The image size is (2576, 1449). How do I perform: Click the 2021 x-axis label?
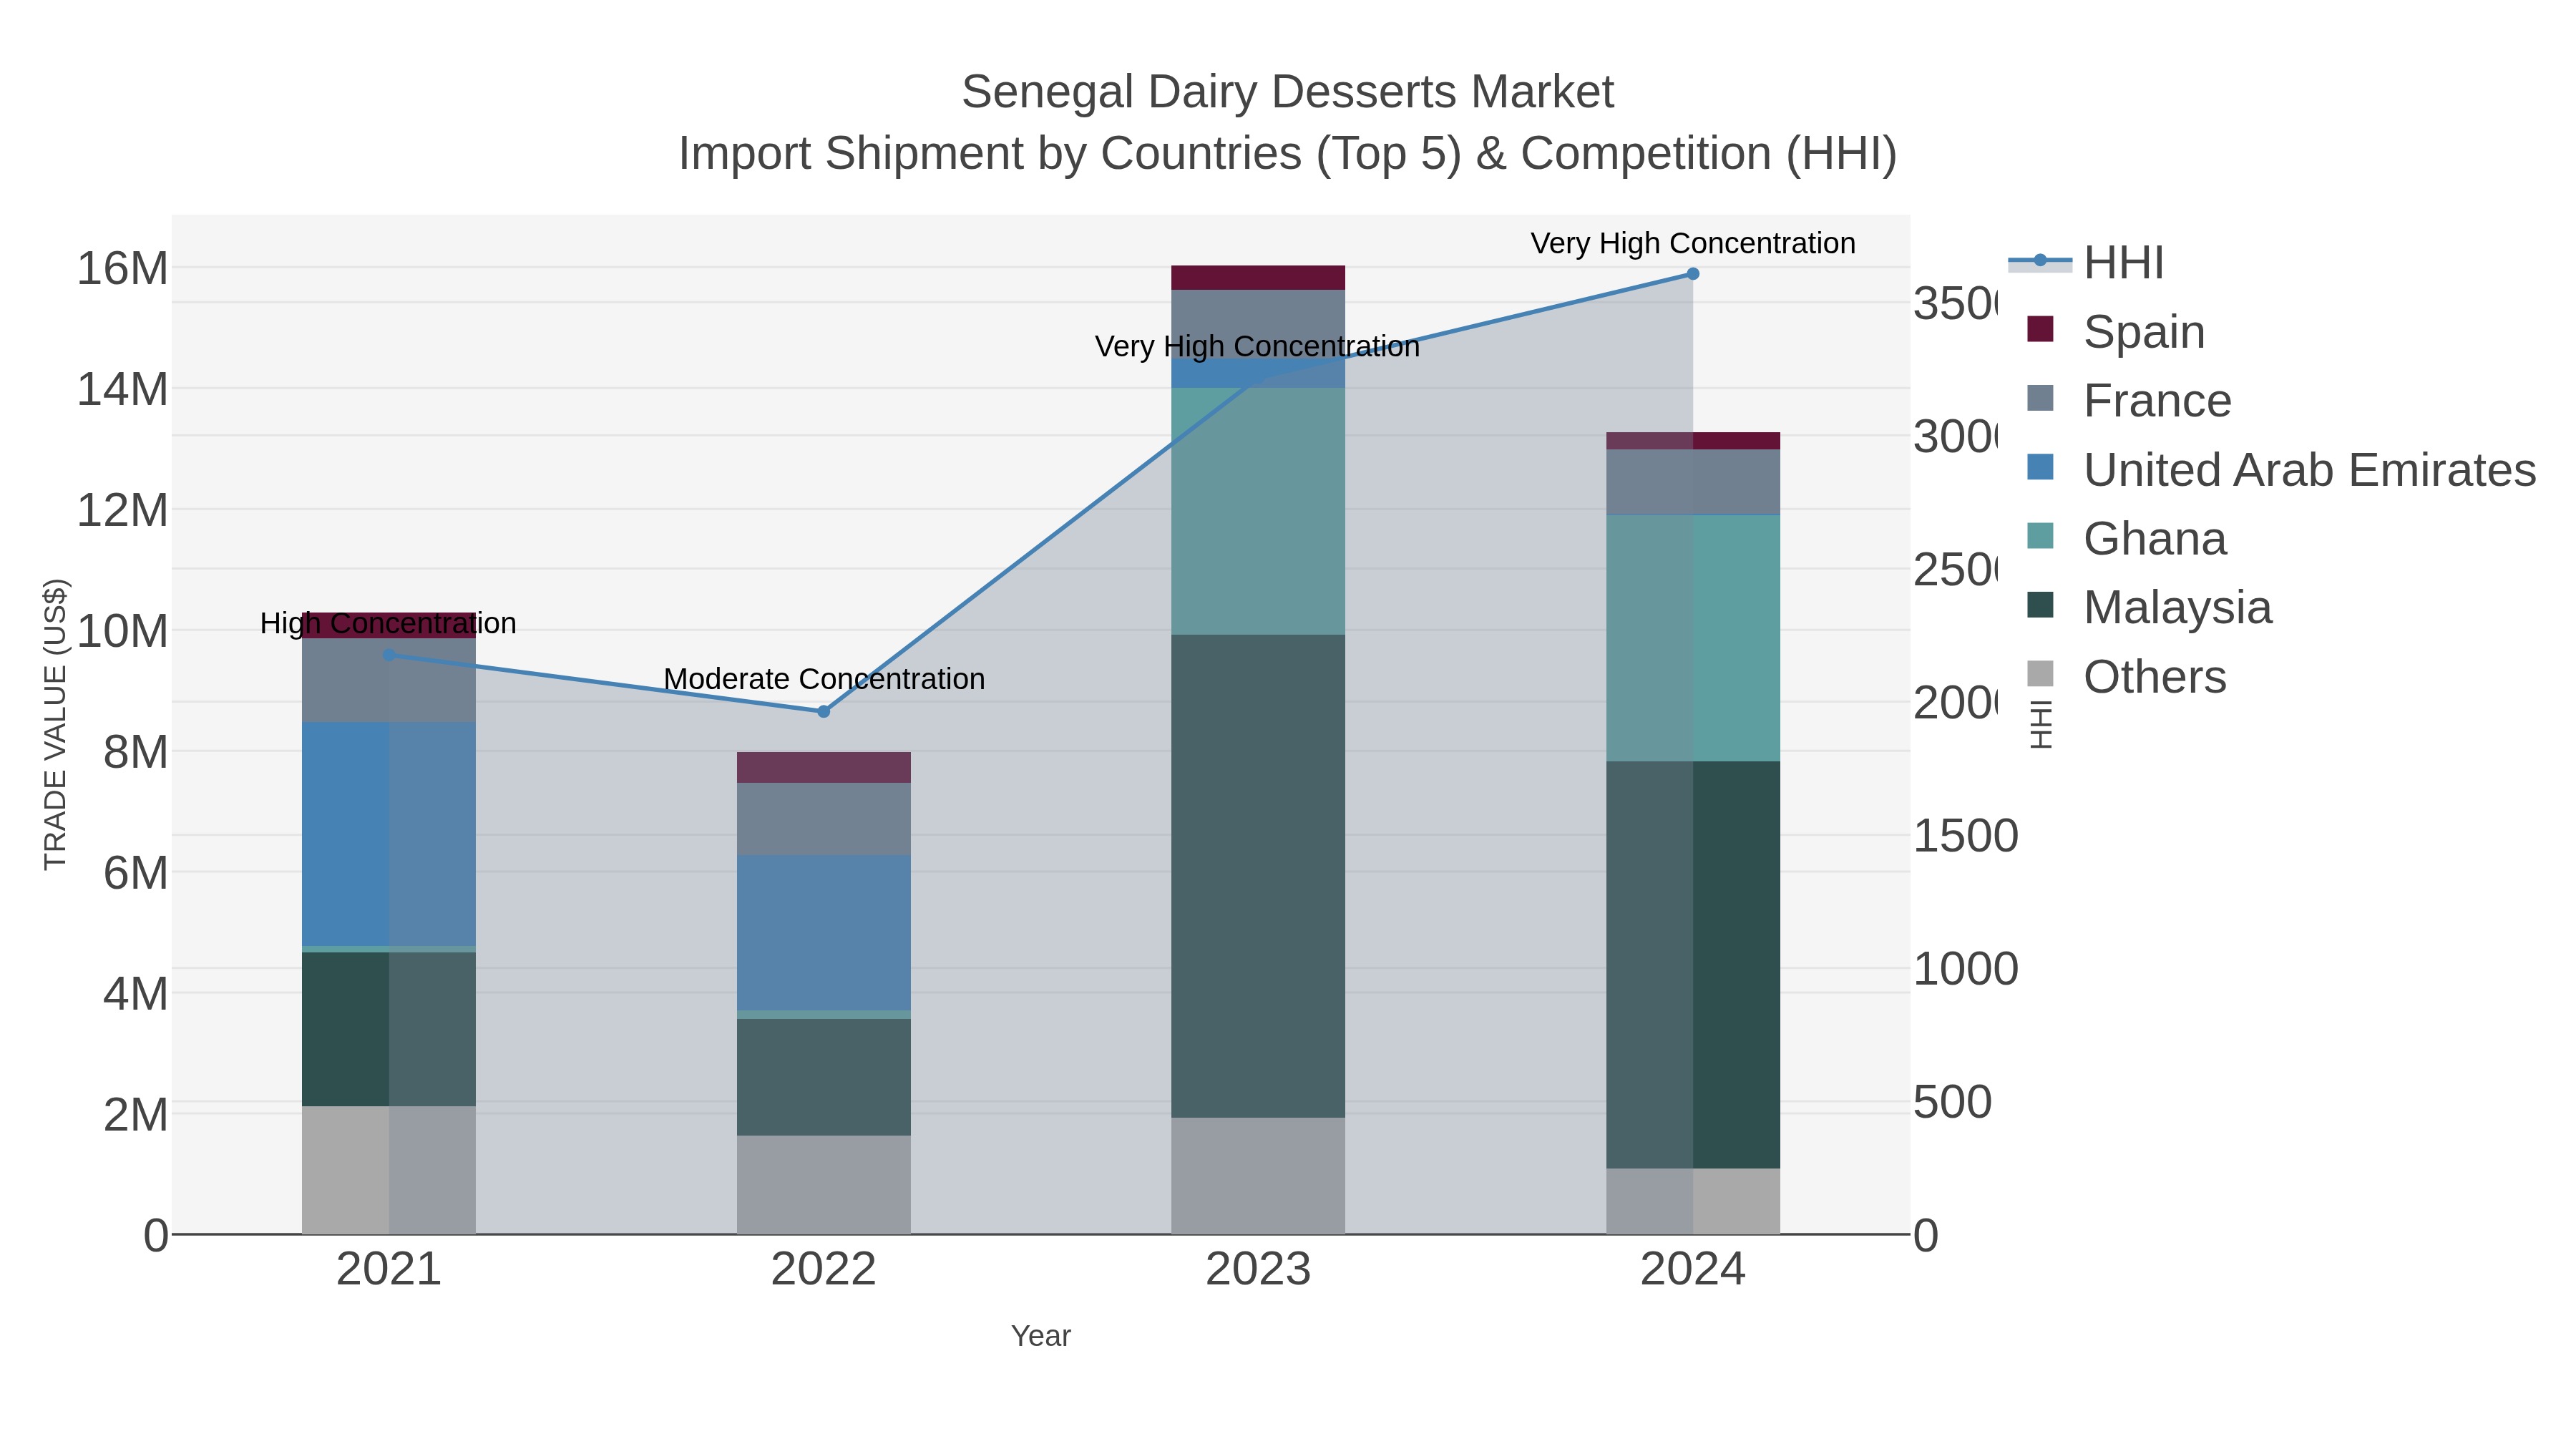(389, 1270)
